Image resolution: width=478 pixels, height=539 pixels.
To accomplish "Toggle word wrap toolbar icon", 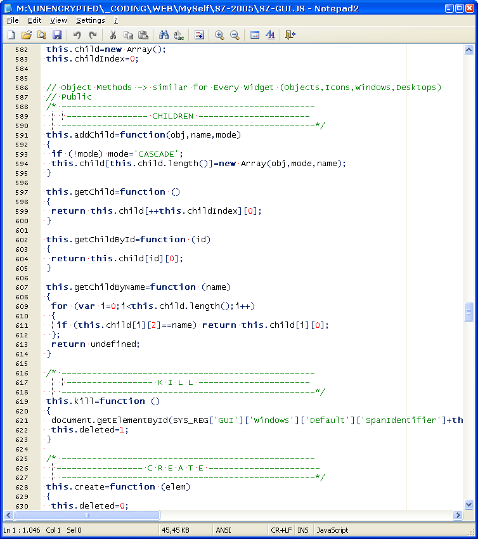I will [199, 35].
